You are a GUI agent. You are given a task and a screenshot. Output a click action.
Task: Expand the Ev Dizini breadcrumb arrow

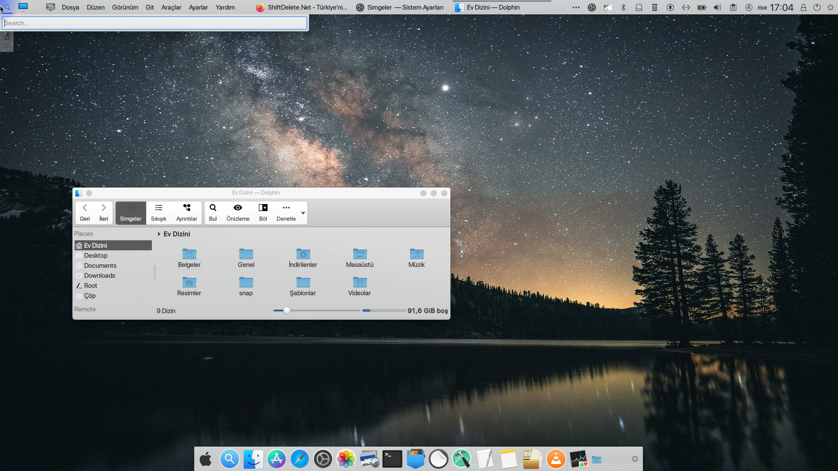159,234
